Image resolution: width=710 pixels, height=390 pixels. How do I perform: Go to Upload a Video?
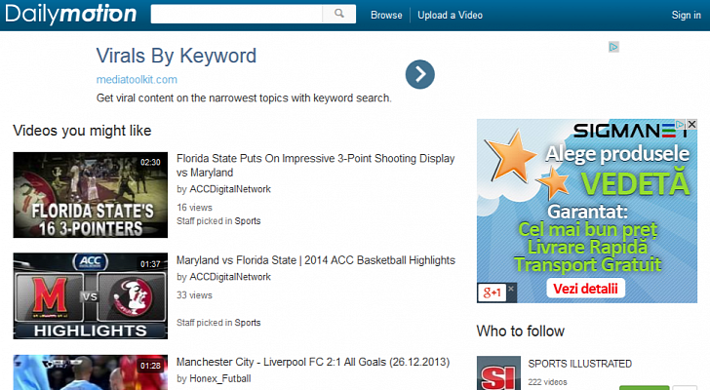[450, 15]
